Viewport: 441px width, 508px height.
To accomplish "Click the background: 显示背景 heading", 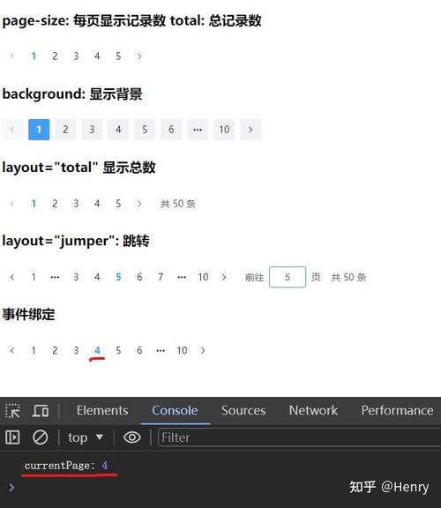I will 72,94.
